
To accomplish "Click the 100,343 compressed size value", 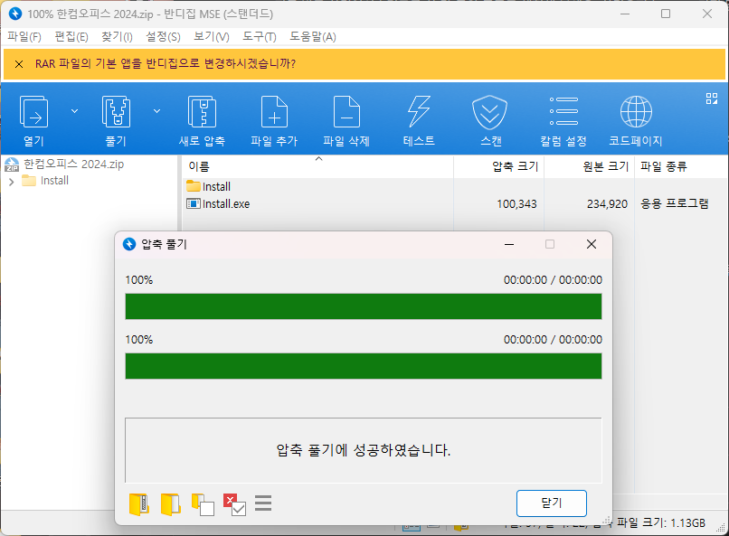I will (x=516, y=204).
